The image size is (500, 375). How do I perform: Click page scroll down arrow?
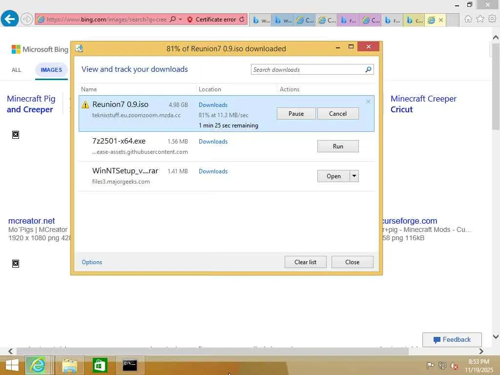click(496, 336)
